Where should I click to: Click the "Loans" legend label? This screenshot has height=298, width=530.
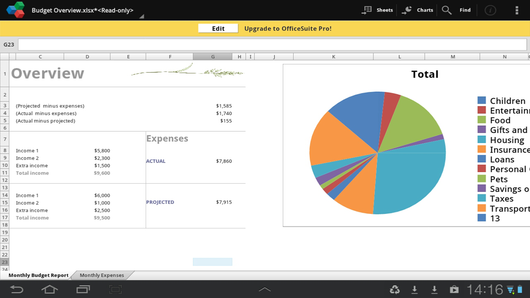(x=502, y=160)
